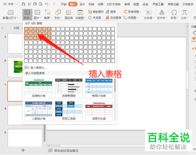
Task: Expand the 文件 menu dropdown arrow
Action: click(16, 4)
